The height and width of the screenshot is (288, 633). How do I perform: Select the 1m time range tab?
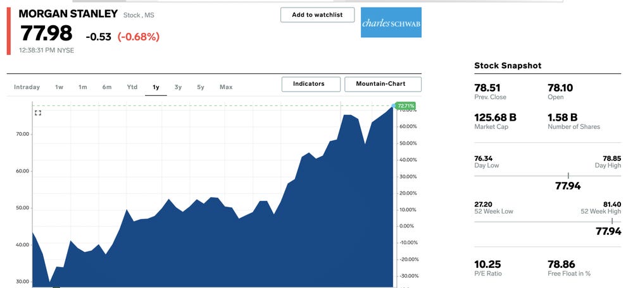point(83,87)
